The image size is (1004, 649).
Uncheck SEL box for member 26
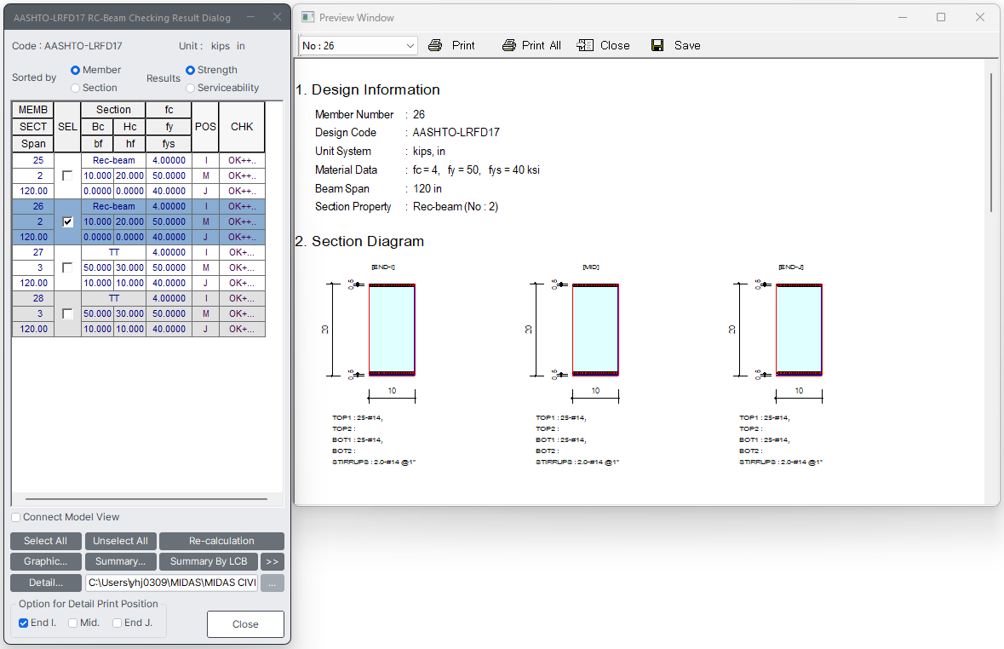pos(67,221)
